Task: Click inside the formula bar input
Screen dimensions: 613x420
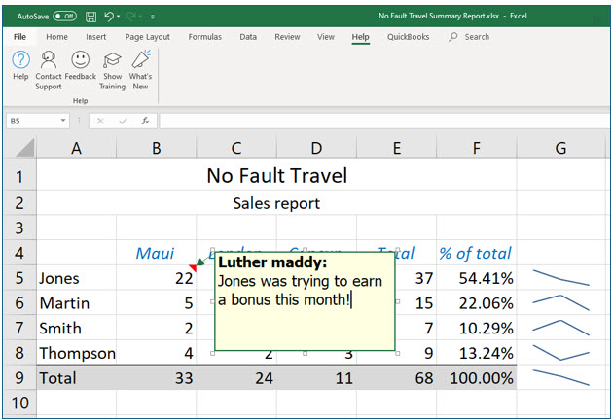Action: pos(384,122)
